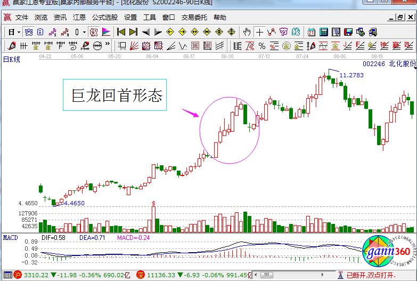Open the 交易委托 menu

tap(194, 17)
